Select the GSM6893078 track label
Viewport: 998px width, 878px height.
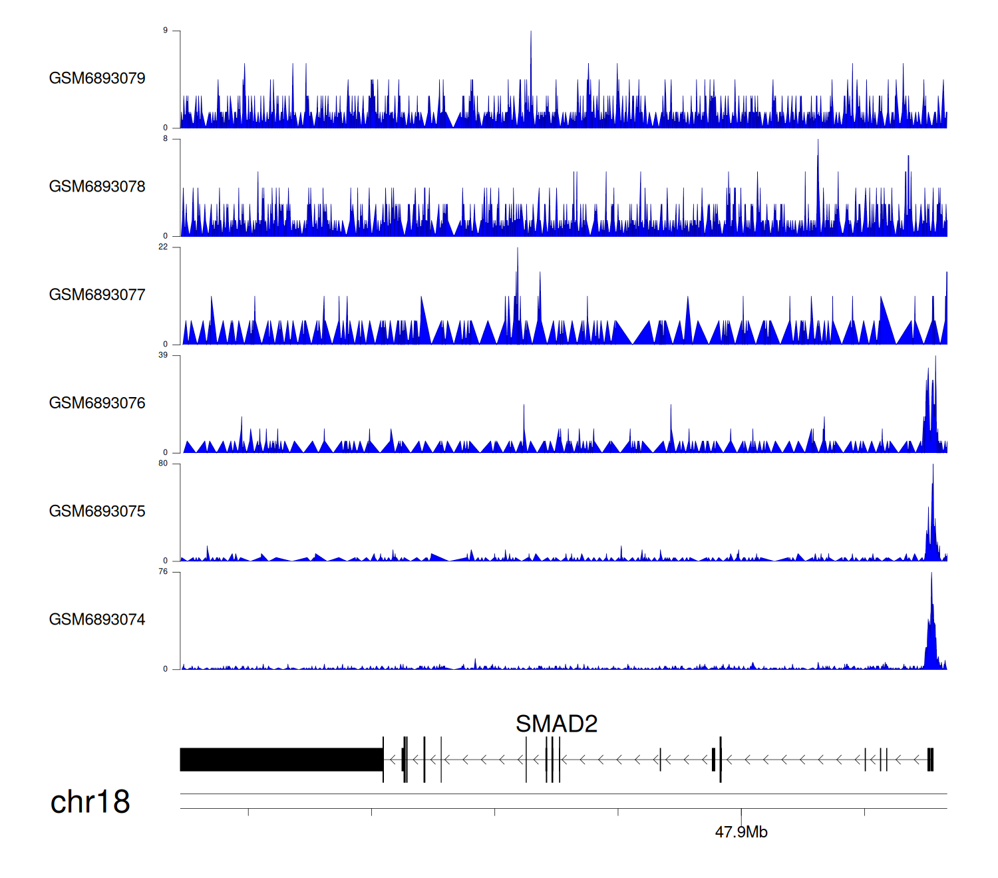click(x=97, y=187)
